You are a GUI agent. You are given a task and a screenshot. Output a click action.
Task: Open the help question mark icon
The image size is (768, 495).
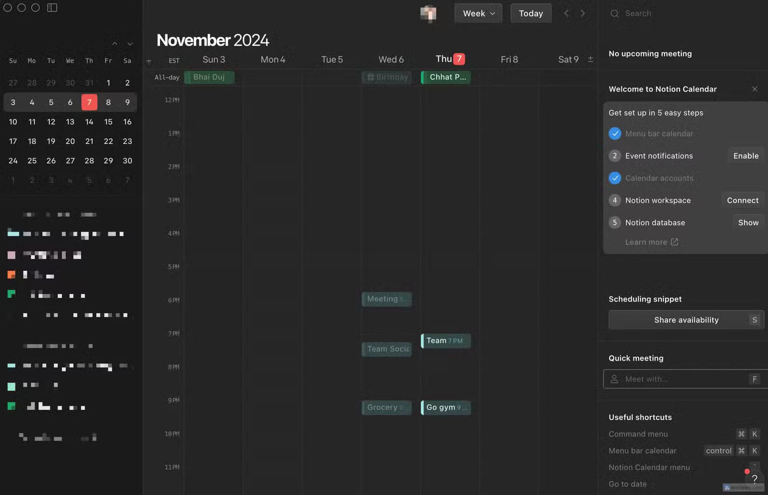754,479
